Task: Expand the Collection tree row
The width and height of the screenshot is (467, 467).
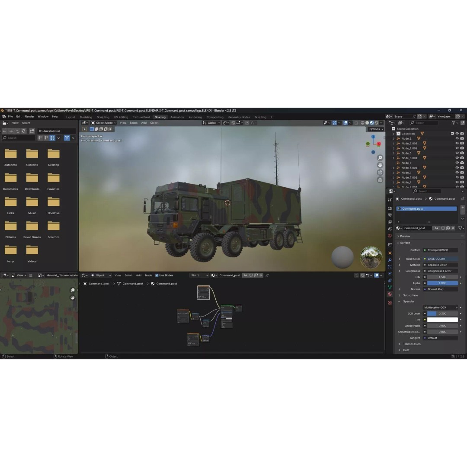Action: 393,134
